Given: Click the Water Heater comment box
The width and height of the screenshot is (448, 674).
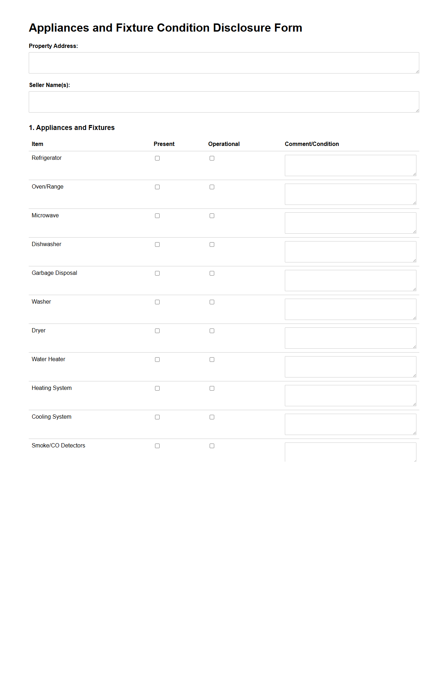Looking at the screenshot, I should click(x=350, y=366).
